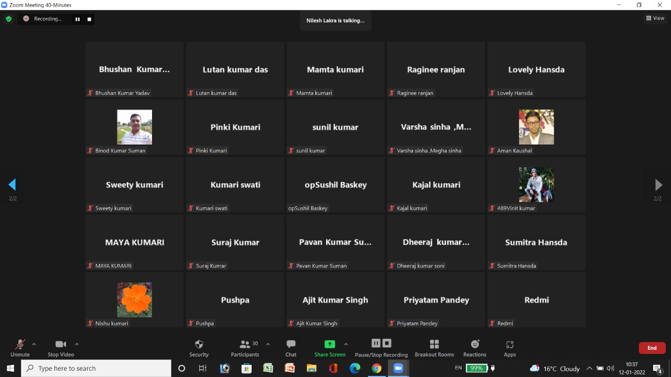671x377 pixels.
Task: Click the Dheeraj kumar soni name label
Action: 420,265
